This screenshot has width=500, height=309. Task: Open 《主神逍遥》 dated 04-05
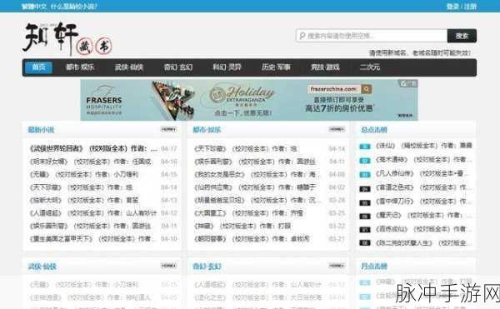point(90,297)
